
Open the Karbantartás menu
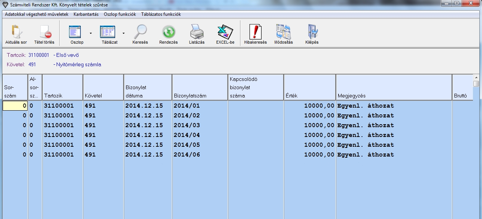point(86,14)
